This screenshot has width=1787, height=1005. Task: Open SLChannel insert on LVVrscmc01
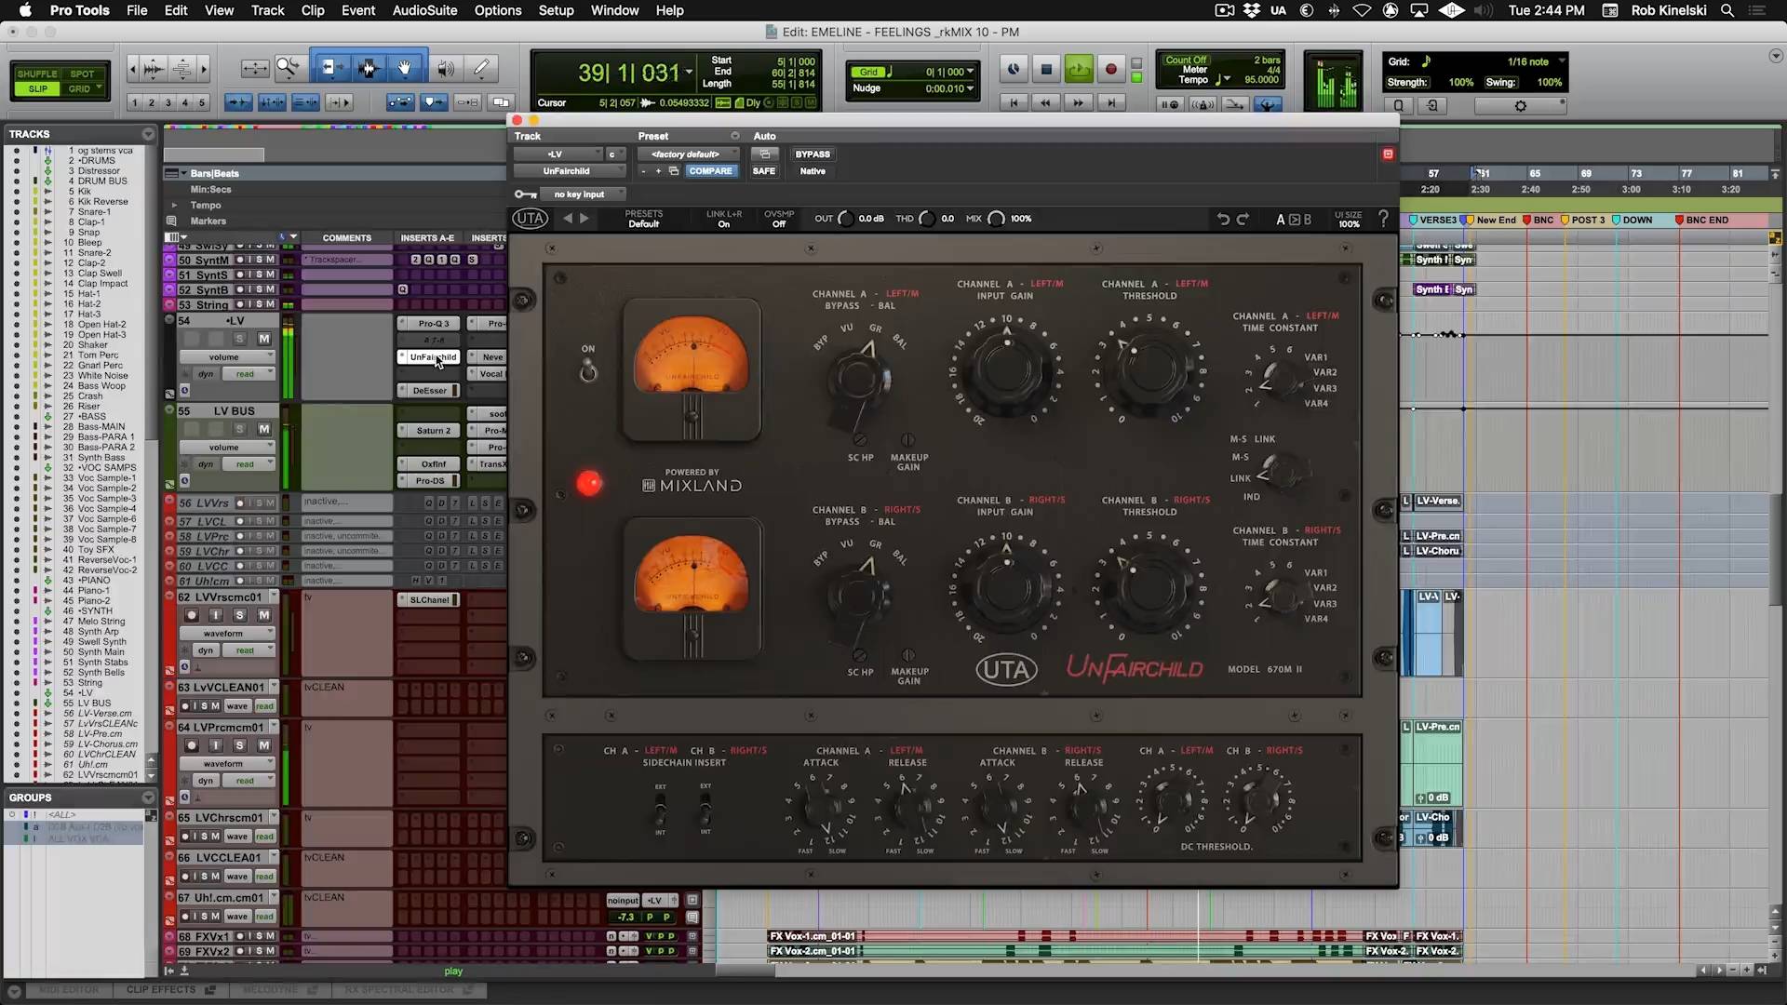point(429,600)
